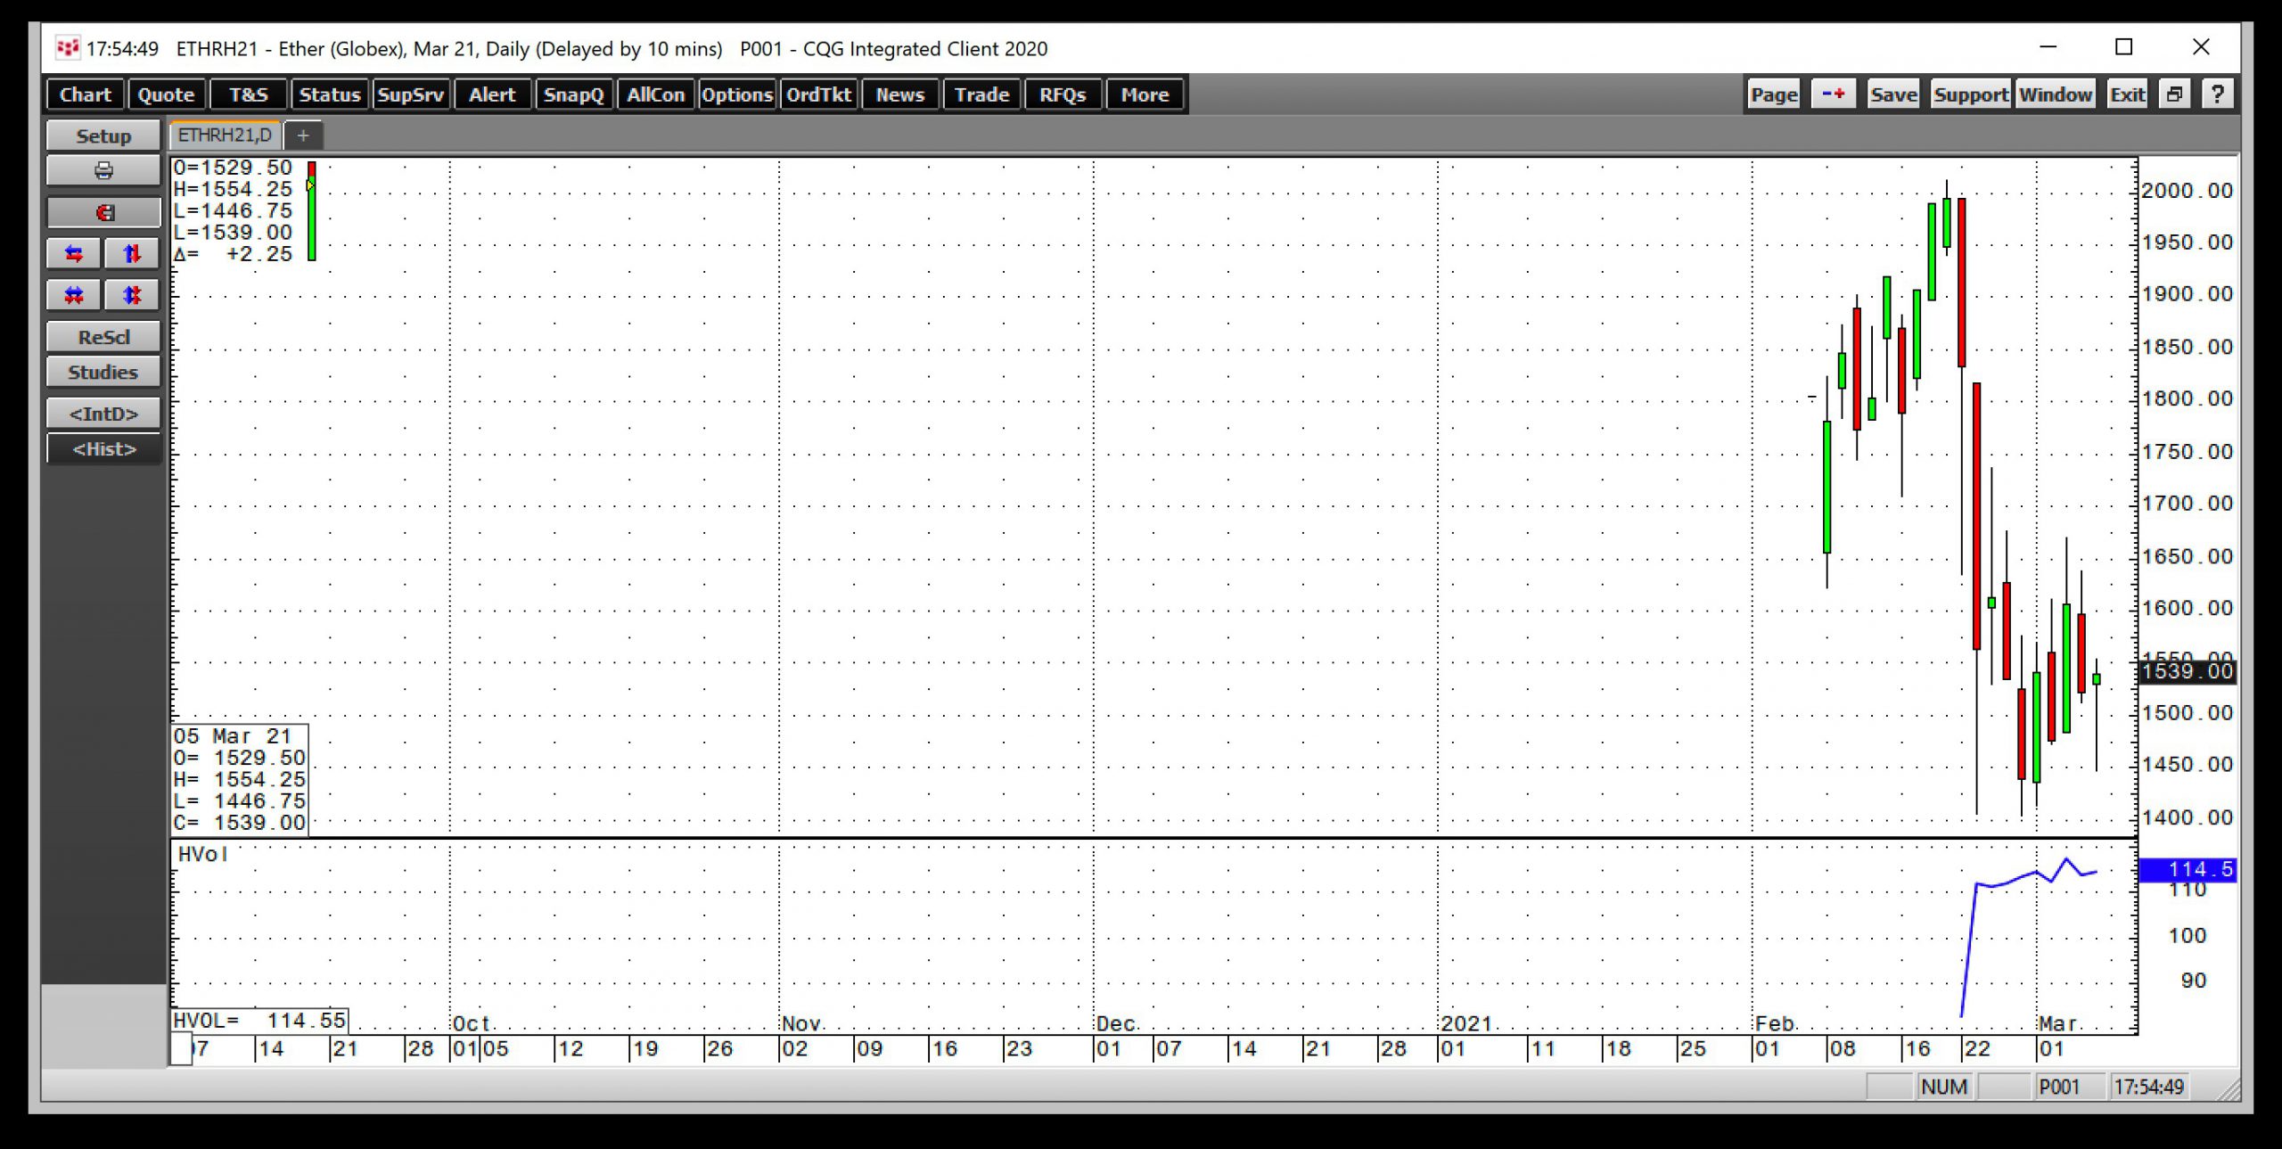Screen dimensions: 2282x1149
Task: Toggle the <IntD> intraday button
Action: tap(103, 414)
